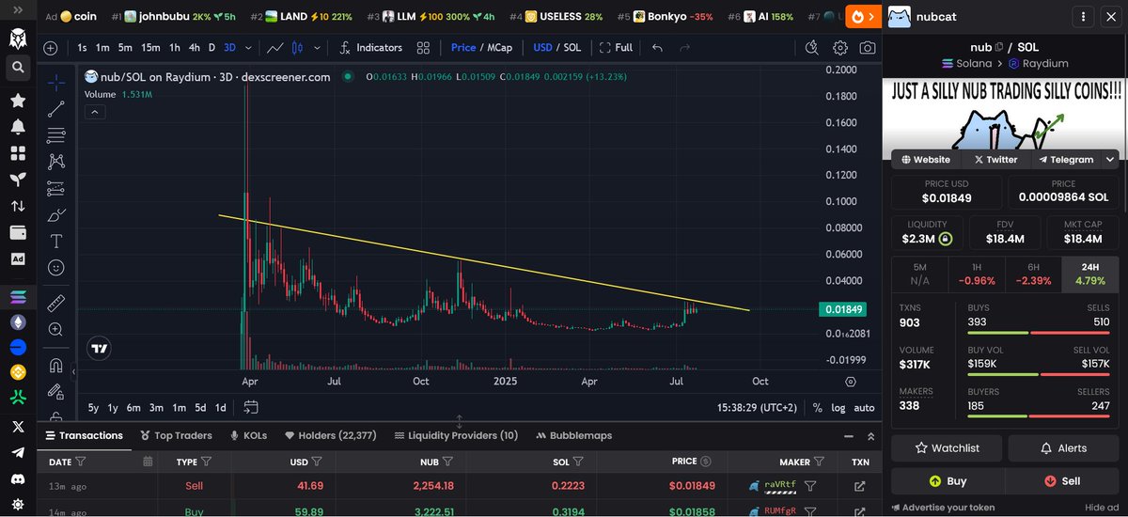Open the Discord icon in left sidebar

pyautogui.click(x=17, y=478)
